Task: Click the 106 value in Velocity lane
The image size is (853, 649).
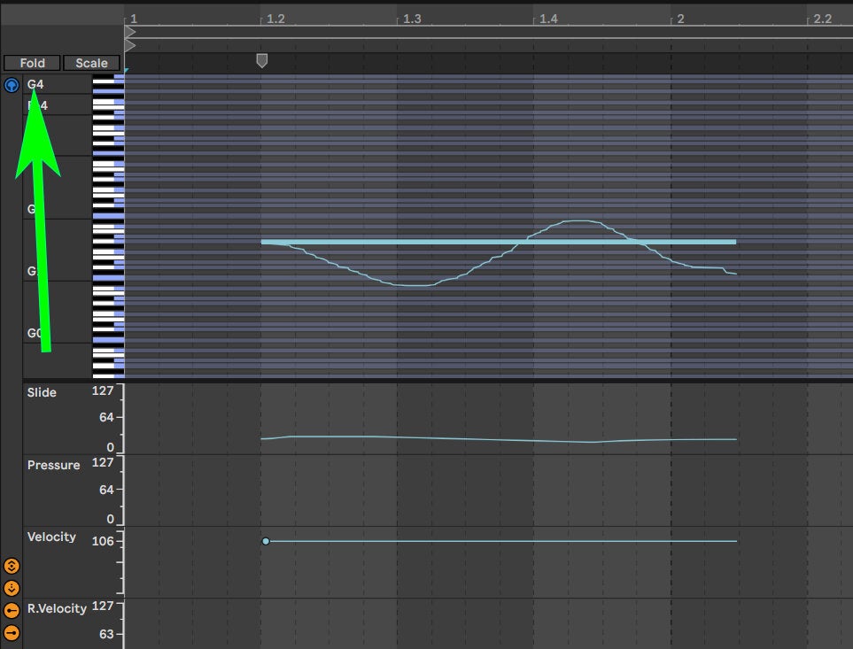Action: click(103, 541)
